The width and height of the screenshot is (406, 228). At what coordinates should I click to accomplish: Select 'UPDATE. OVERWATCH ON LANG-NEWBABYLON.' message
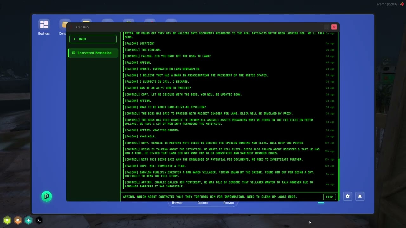pyautogui.click(x=229, y=69)
